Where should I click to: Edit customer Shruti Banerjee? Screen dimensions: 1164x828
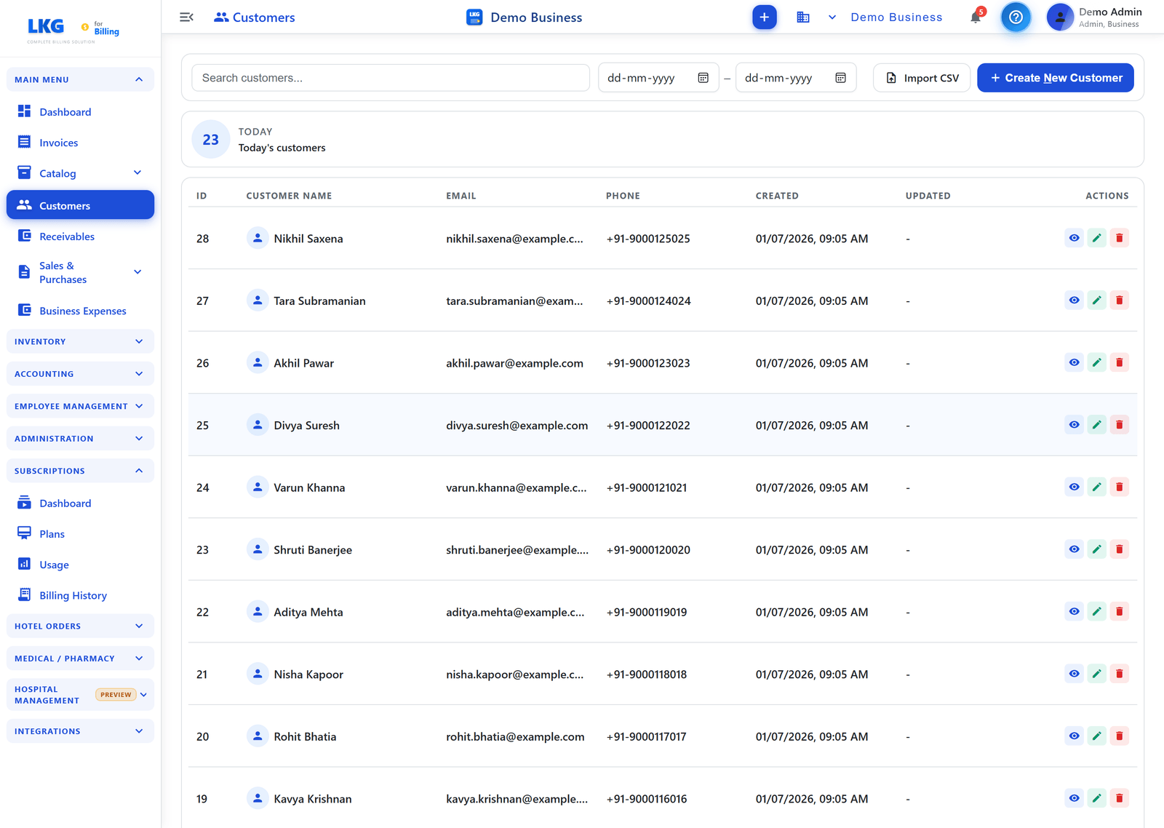[x=1096, y=549]
